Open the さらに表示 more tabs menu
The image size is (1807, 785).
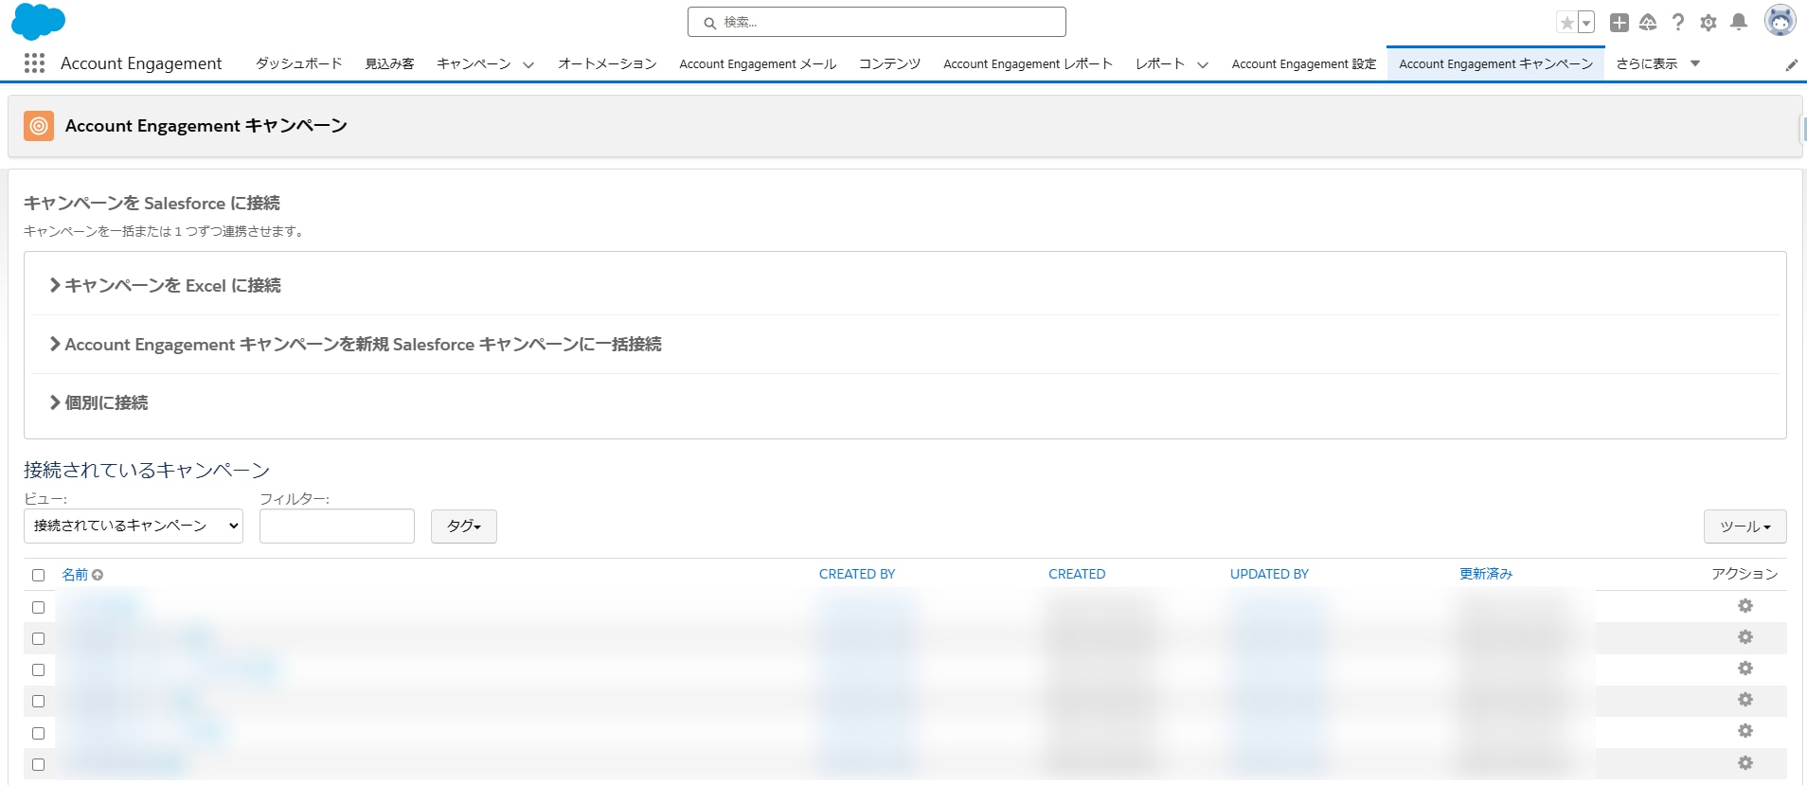click(x=1657, y=63)
